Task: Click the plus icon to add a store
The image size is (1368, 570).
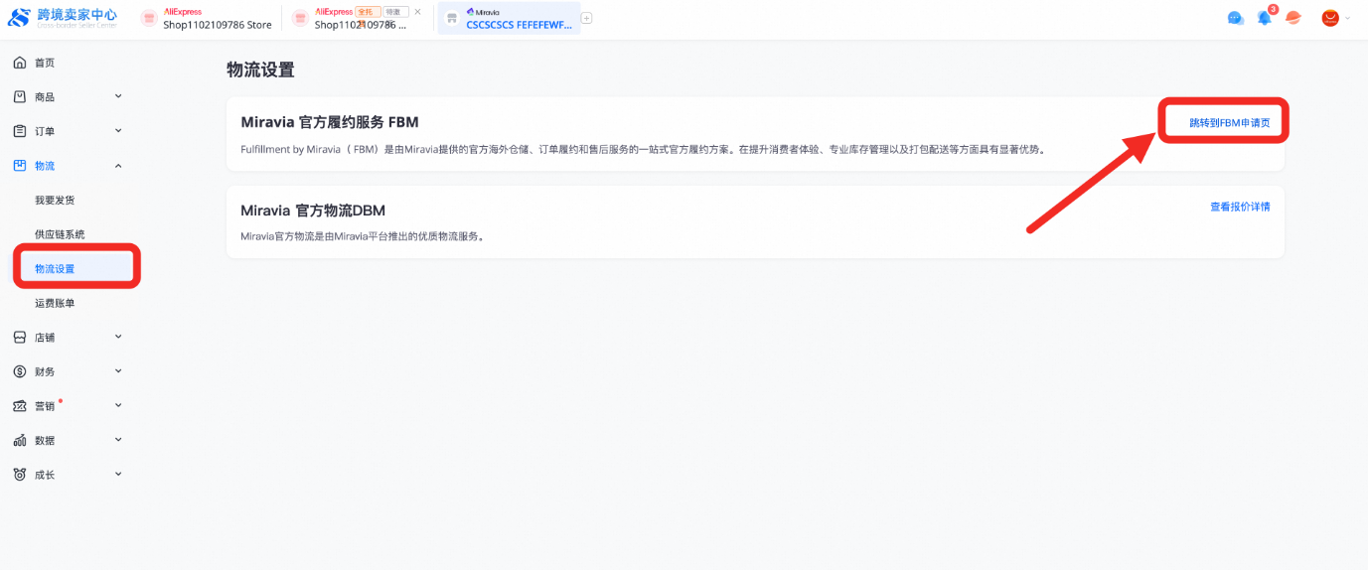Action: (586, 18)
